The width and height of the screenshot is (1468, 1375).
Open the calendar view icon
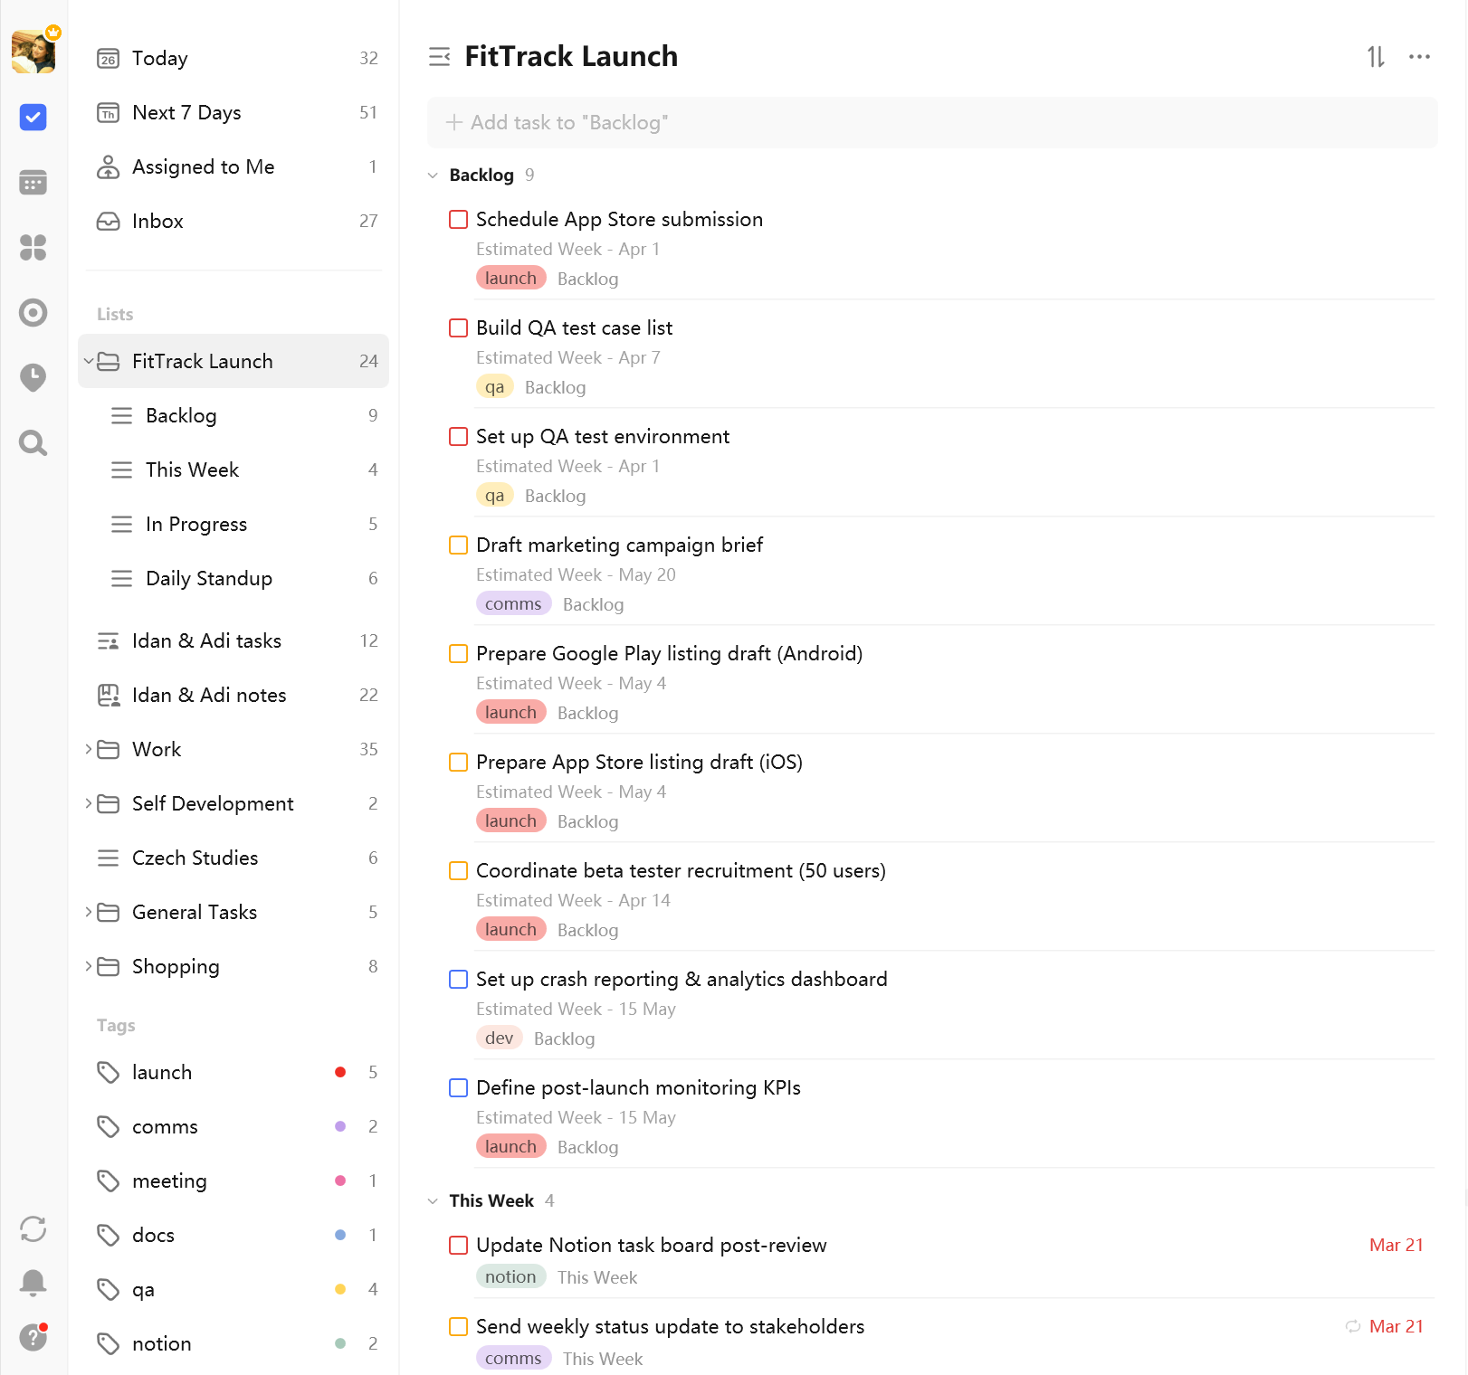pos(33,183)
